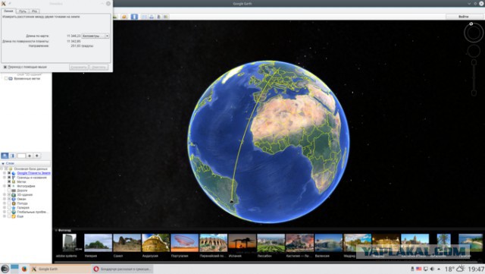Click the look-around compass ring control
This screenshot has height=274, width=485.
tap(474, 33)
